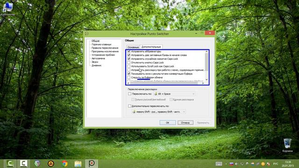
Task: Open 'Программы-исключения' settings section
Action: coord(105,51)
